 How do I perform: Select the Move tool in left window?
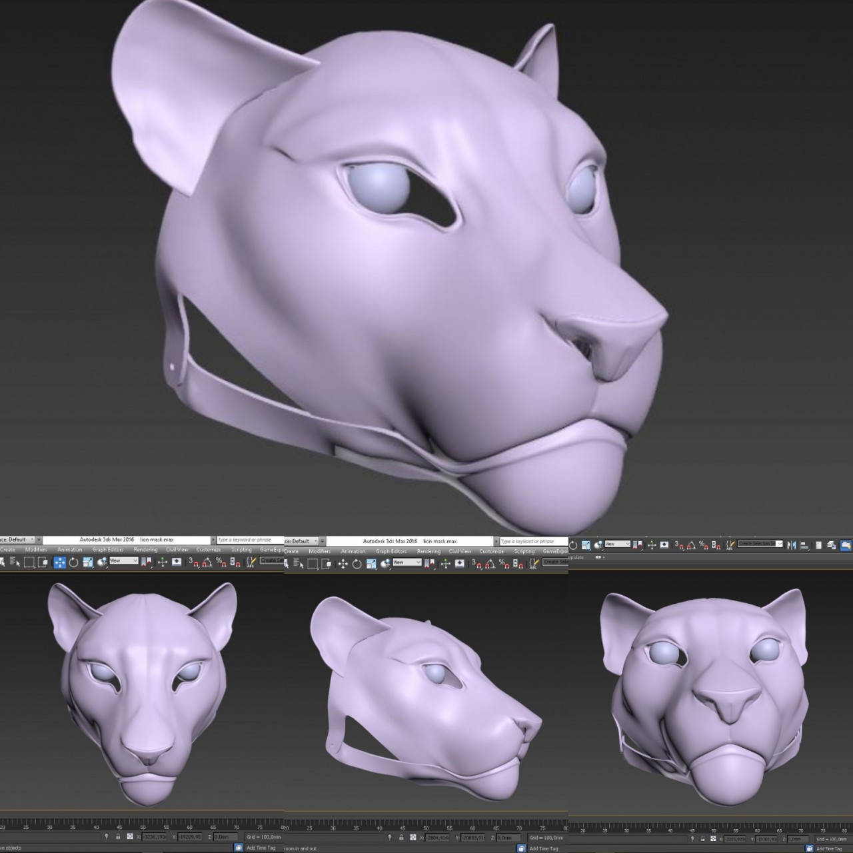(59, 562)
